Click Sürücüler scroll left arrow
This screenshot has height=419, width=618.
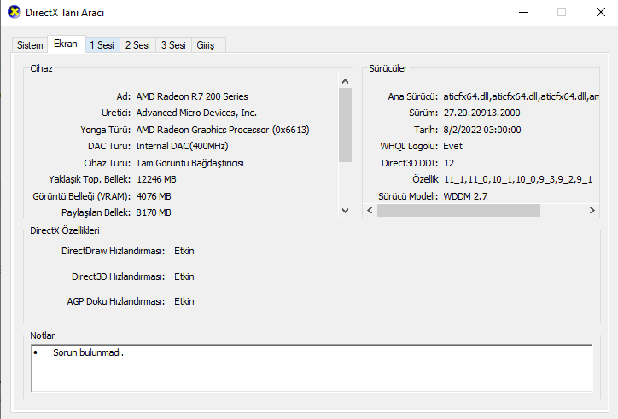click(x=370, y=211)
